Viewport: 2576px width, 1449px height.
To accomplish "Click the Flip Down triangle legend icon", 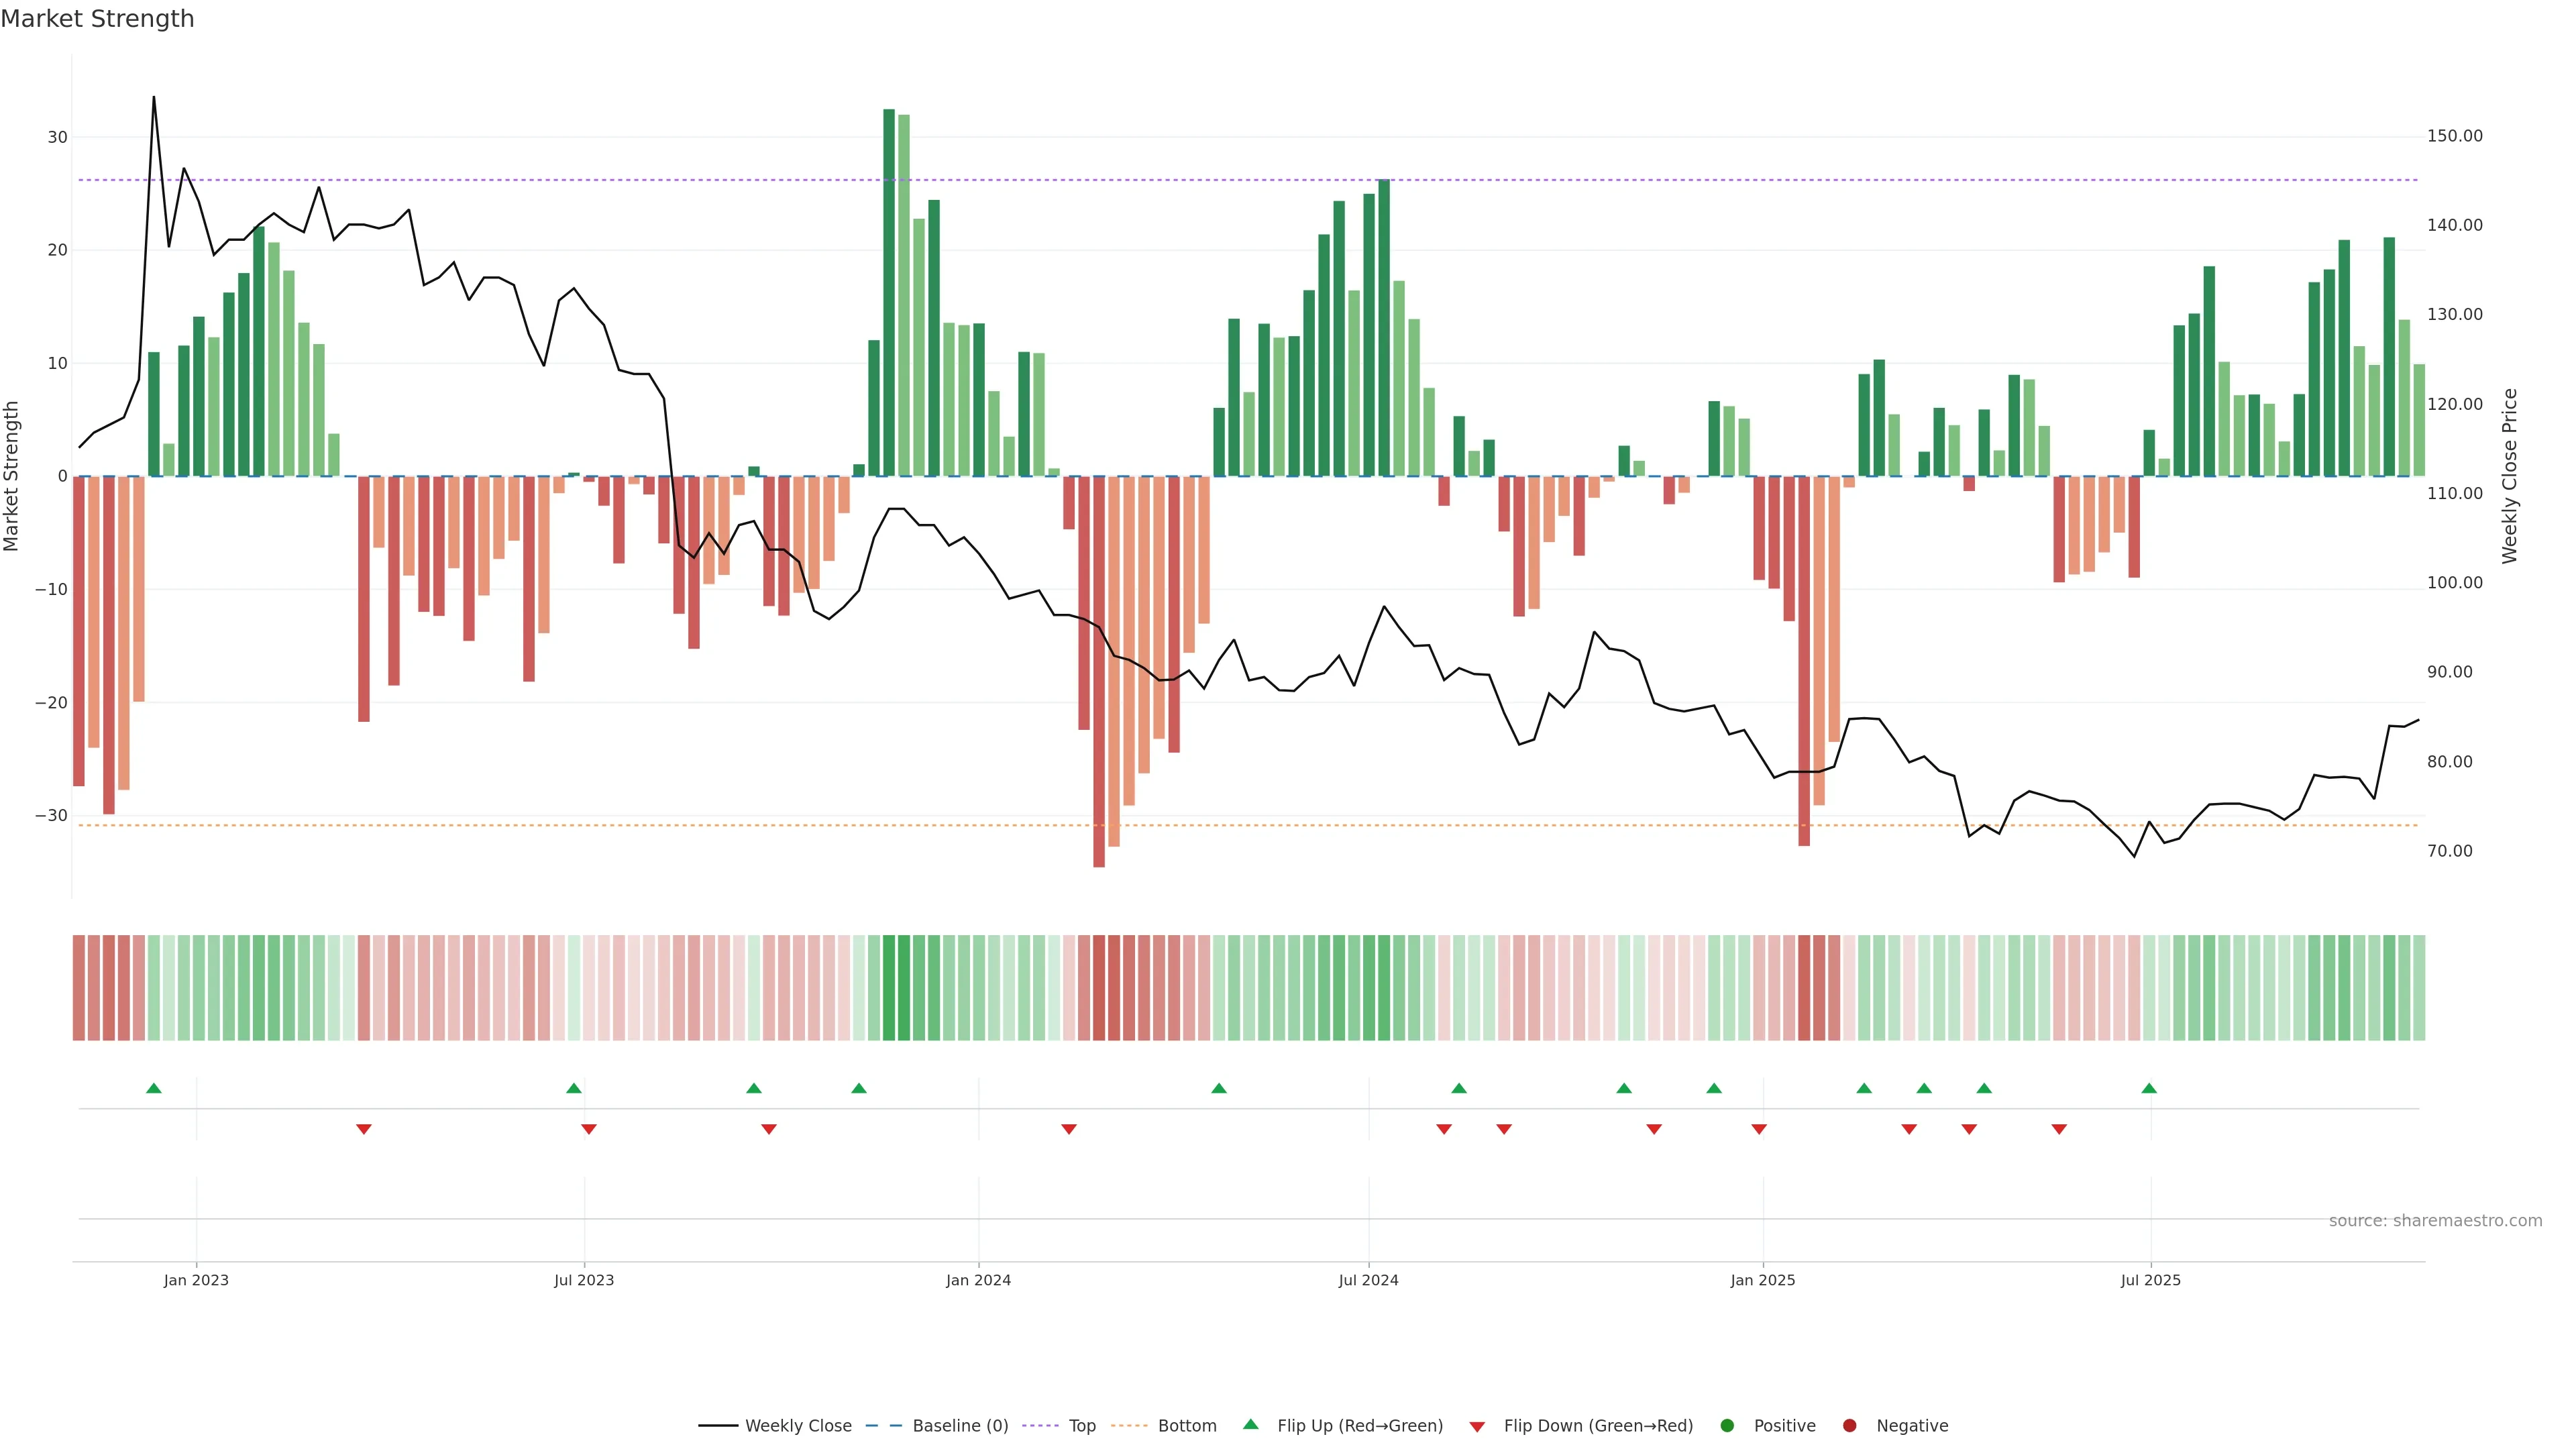I will tap(1477, 1427).
